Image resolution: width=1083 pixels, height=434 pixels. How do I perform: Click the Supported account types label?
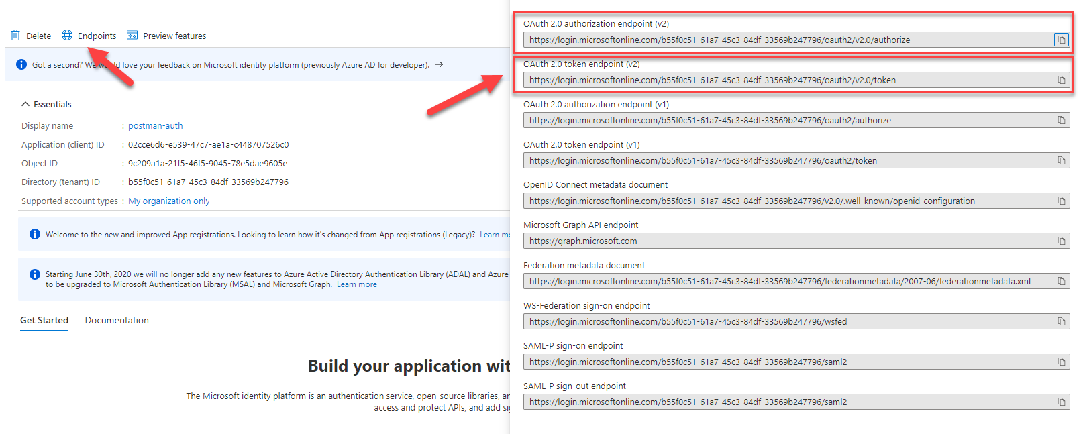click(x=69, y=201)
